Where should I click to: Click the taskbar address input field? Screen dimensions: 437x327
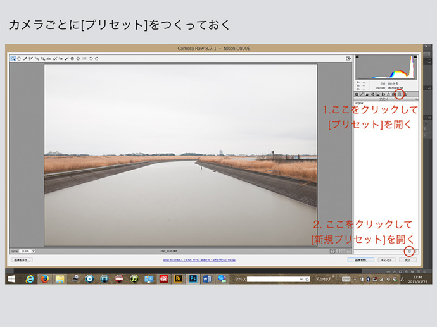tap(273, 279)
